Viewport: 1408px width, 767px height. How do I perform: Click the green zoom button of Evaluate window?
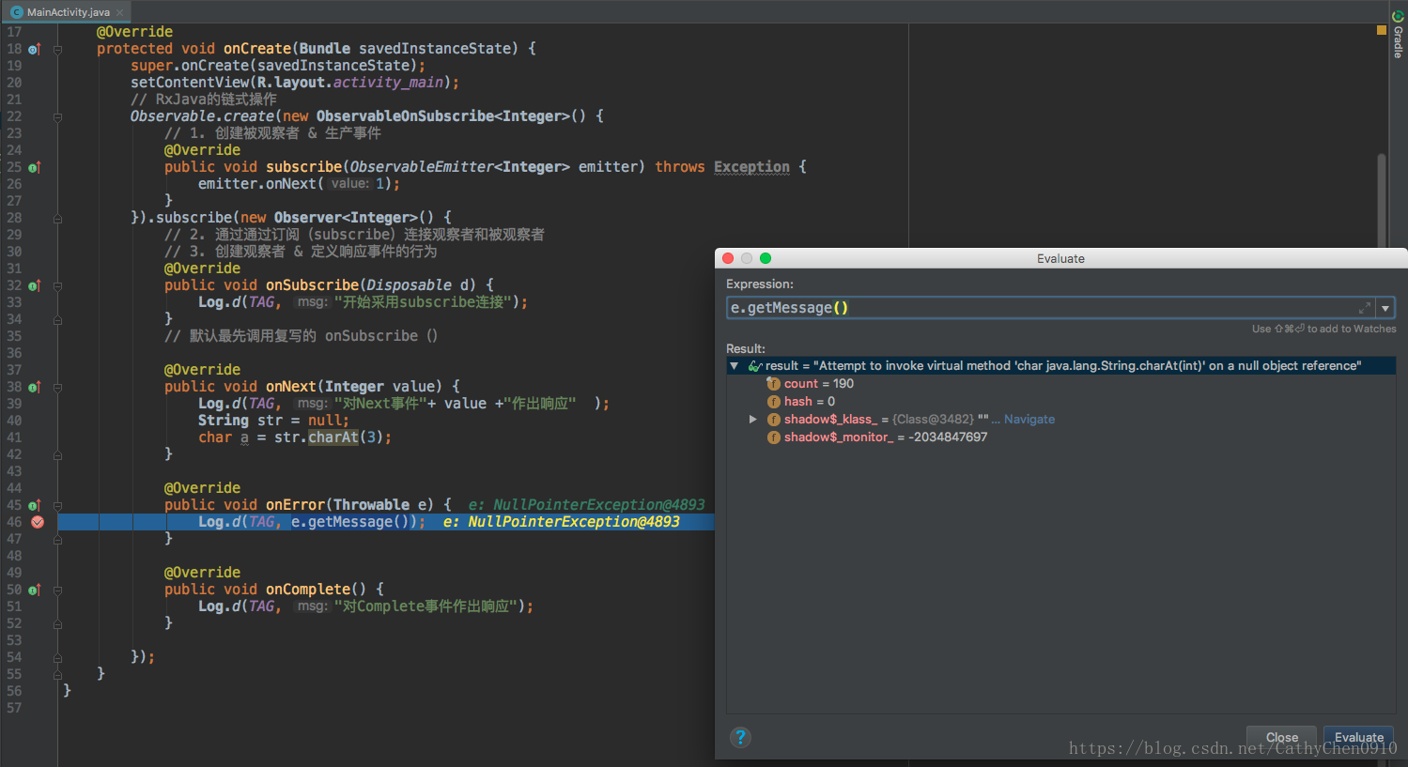[766, 258]
